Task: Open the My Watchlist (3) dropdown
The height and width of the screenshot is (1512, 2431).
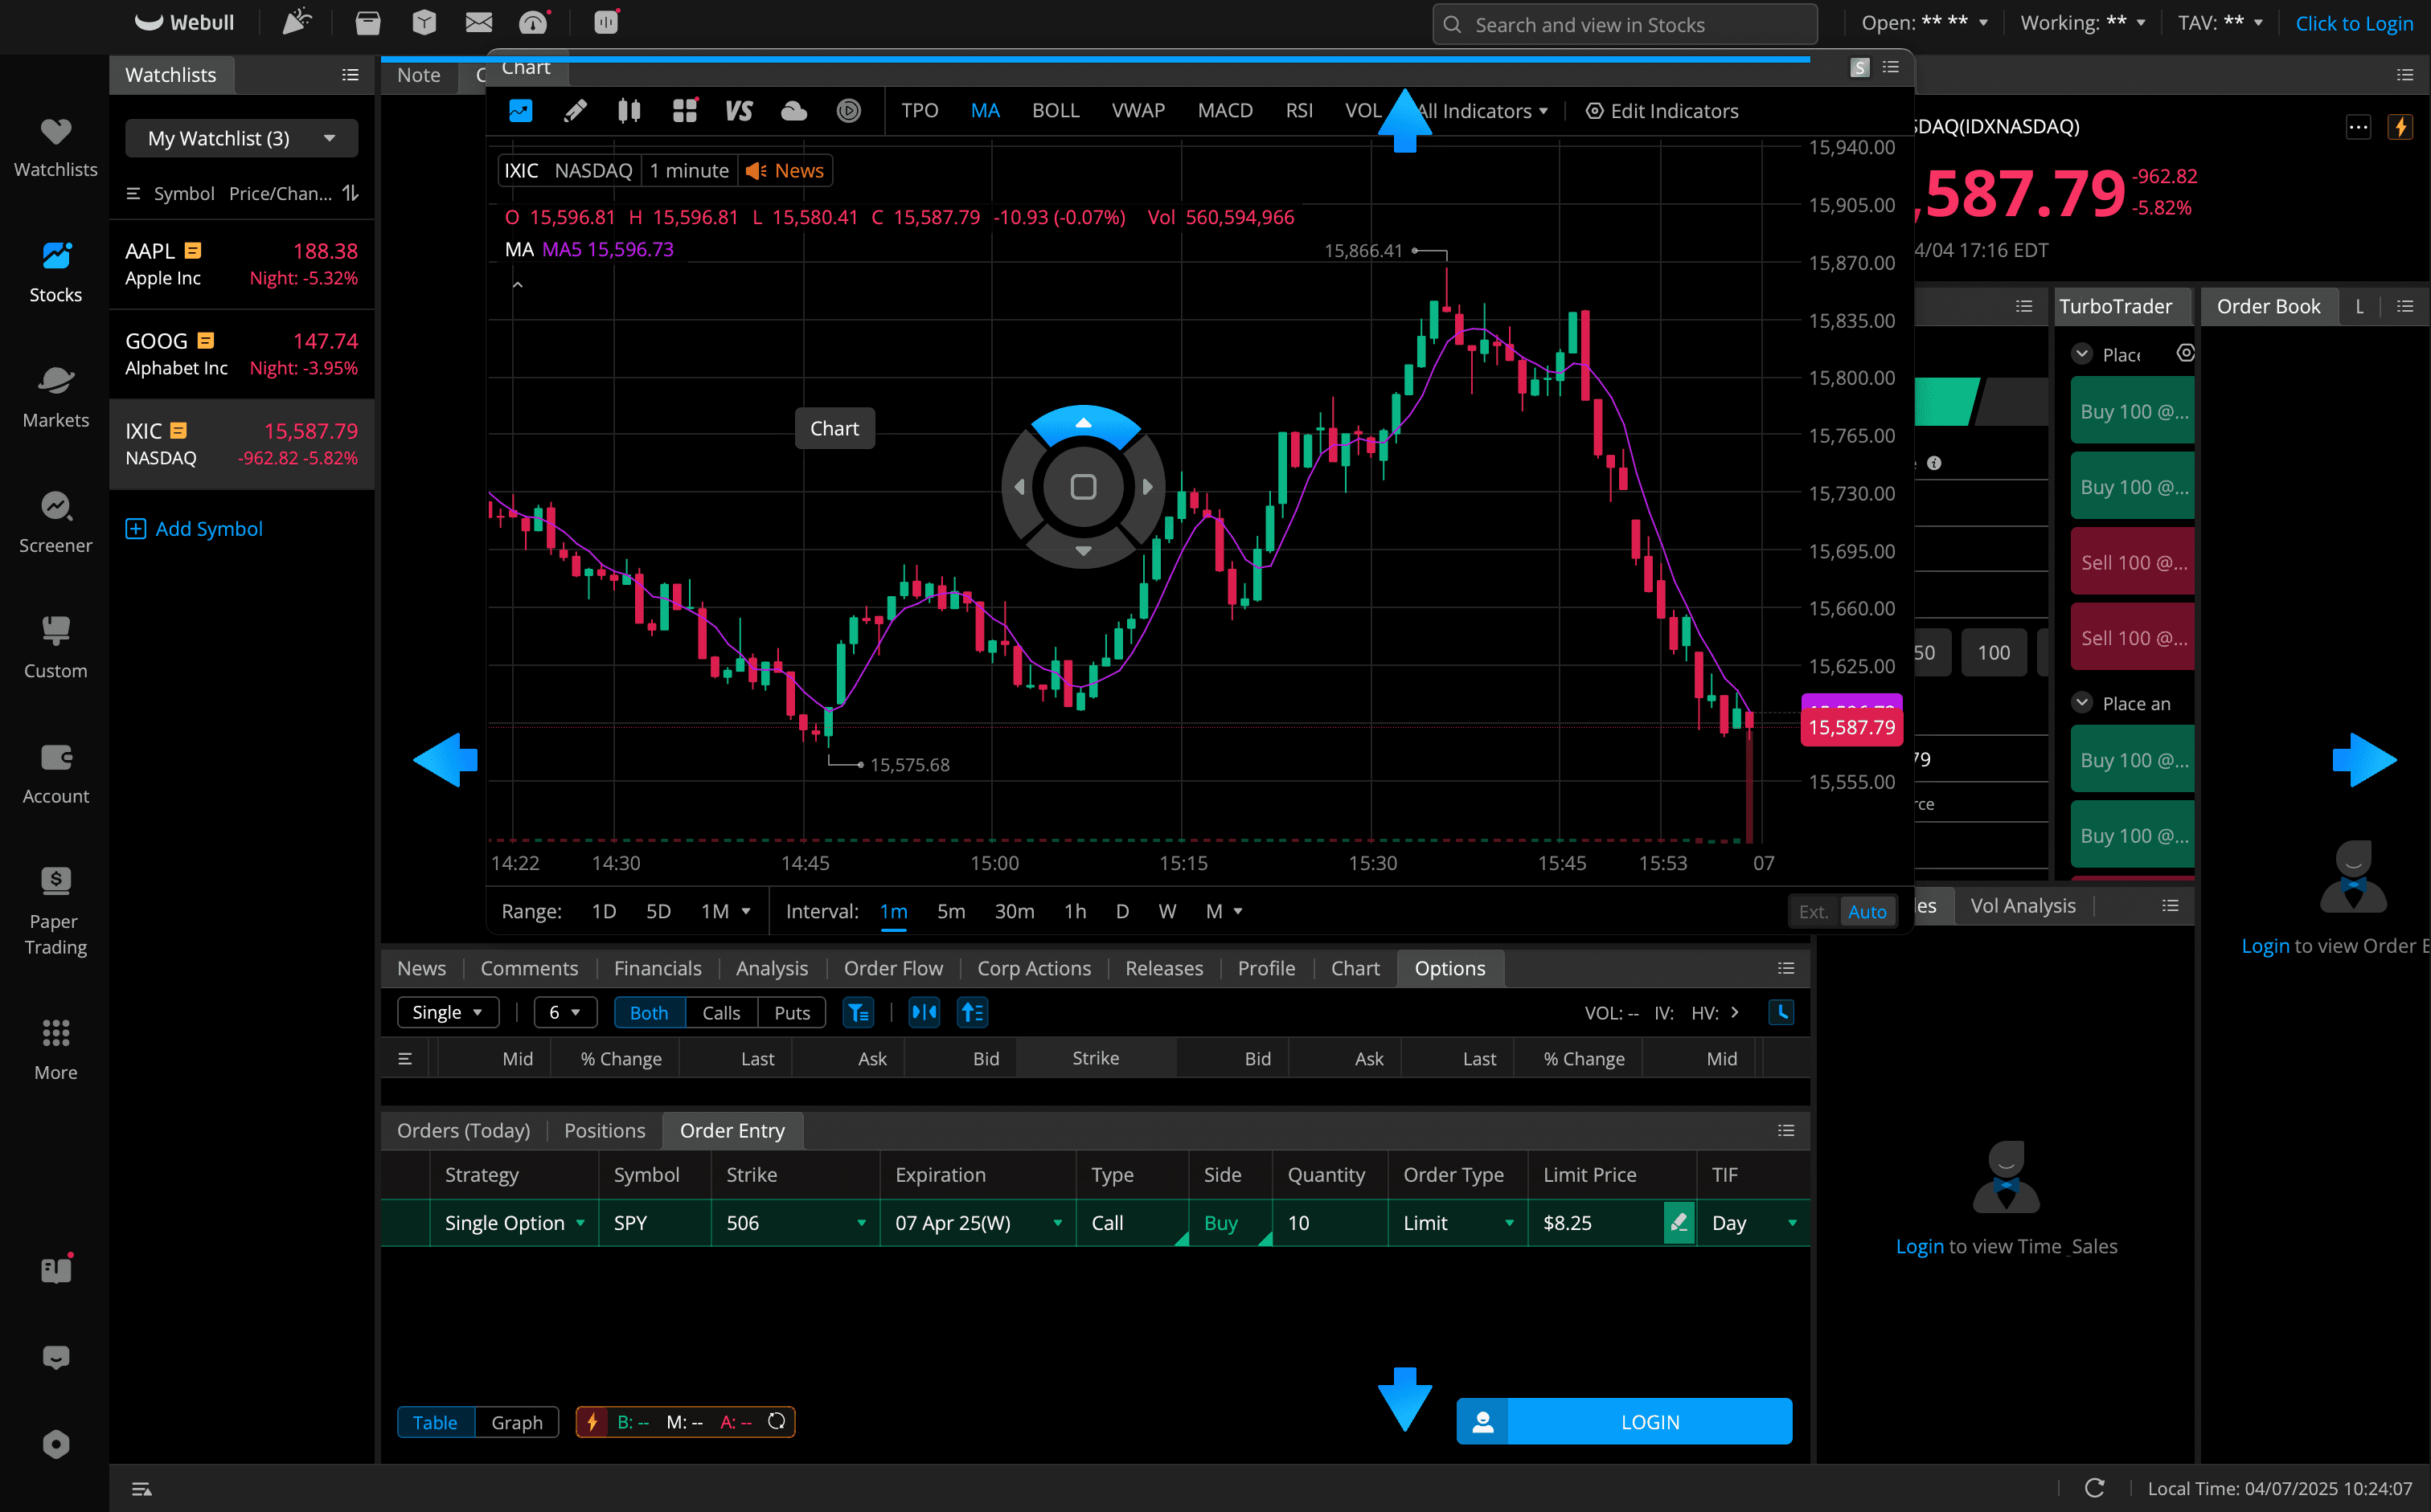Action: [x=241, y=138]
